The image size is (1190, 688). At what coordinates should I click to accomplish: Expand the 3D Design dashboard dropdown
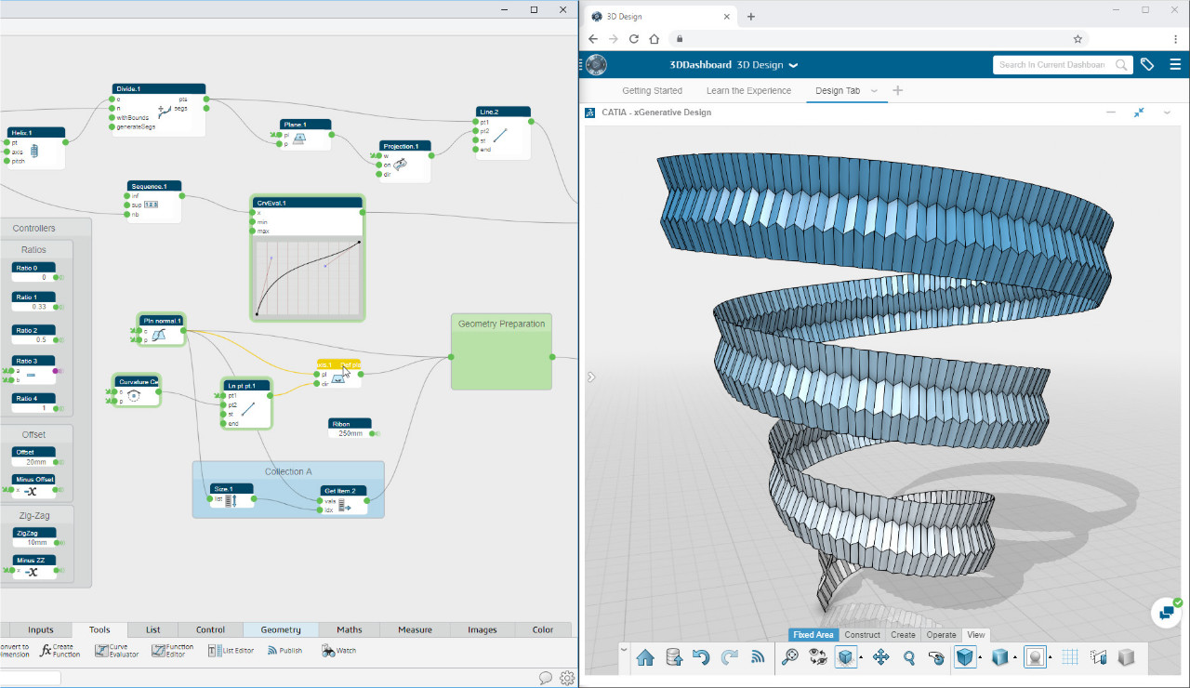(793, 66)
